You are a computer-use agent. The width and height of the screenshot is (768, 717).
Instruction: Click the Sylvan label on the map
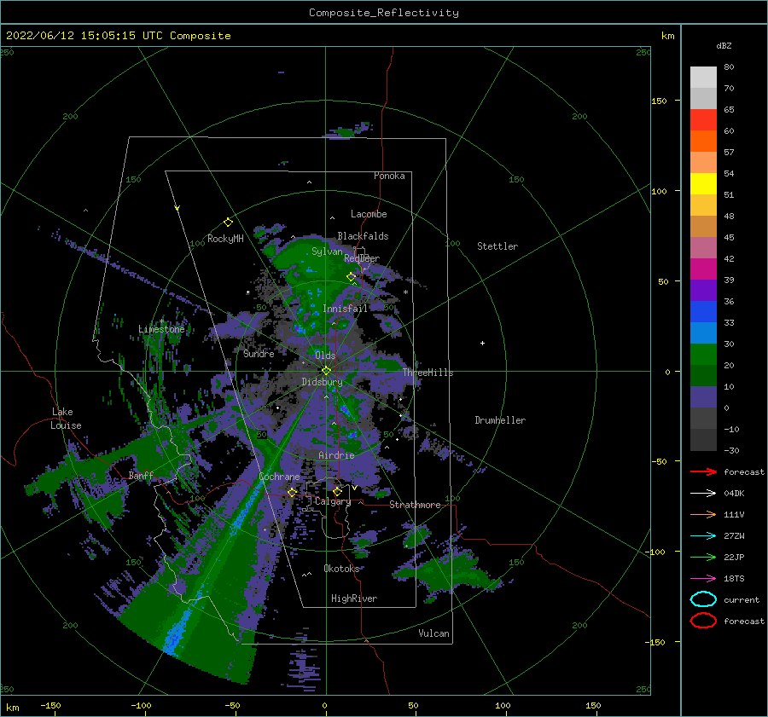(x=327, y=252)
